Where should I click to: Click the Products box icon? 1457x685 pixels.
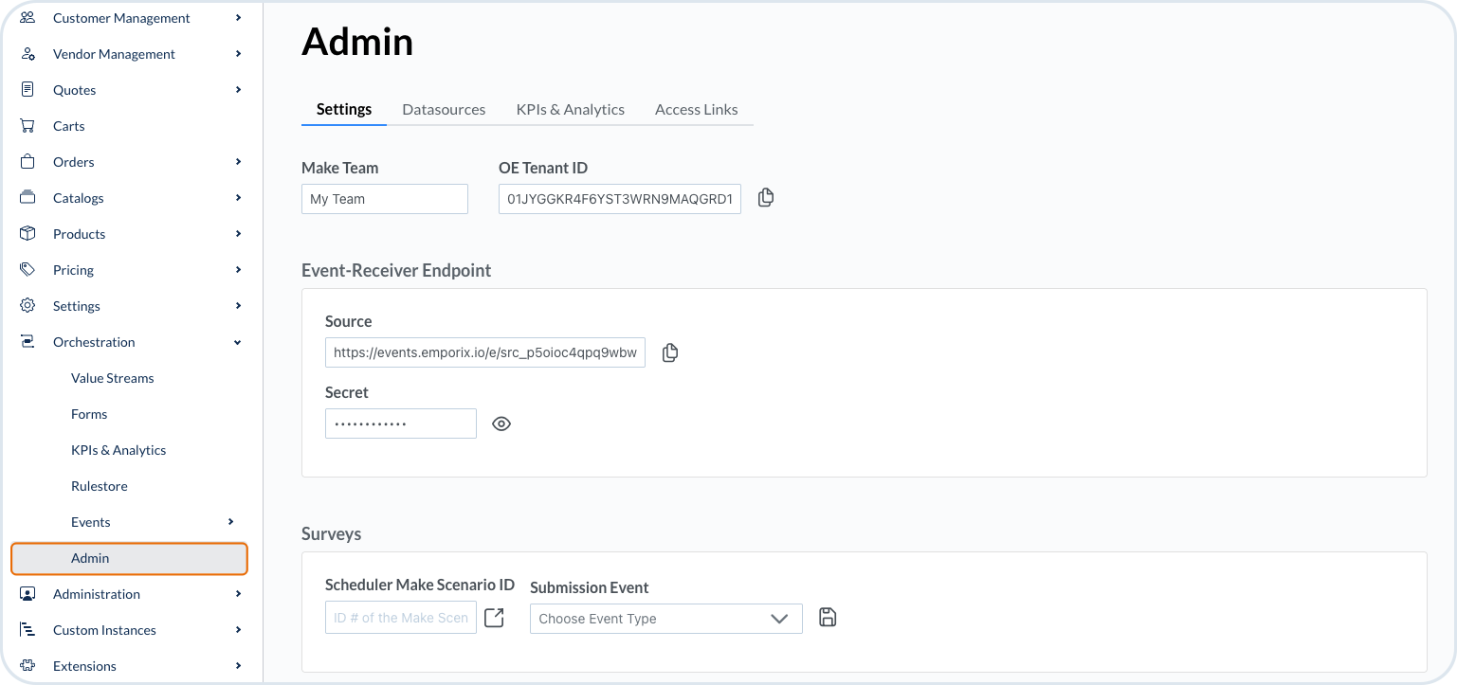[27, 234]
